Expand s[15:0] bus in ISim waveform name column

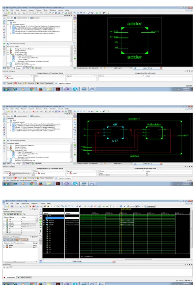44,225
